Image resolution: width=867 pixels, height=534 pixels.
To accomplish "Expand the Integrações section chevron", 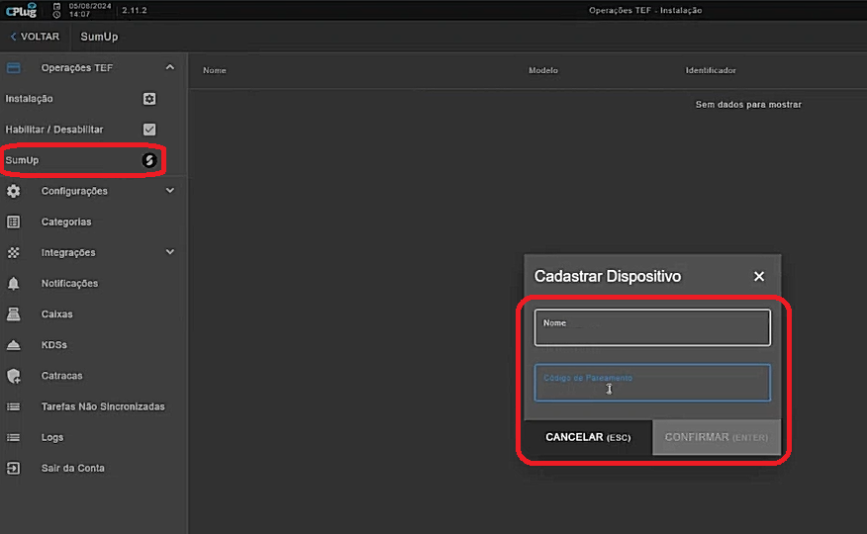I will [170, 252].
